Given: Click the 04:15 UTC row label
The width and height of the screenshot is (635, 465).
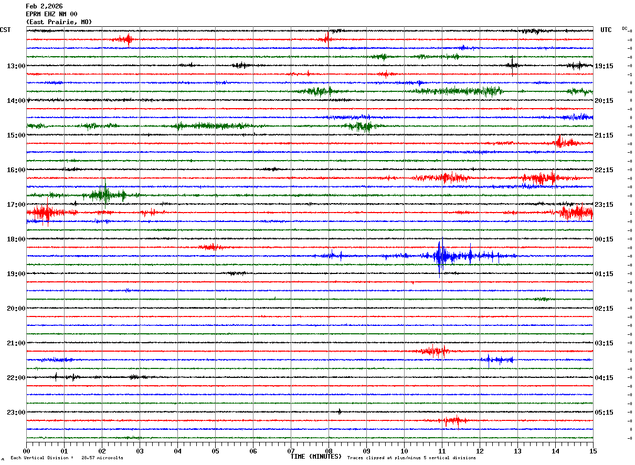Looking at the screenshot, I should coord(604,378).
